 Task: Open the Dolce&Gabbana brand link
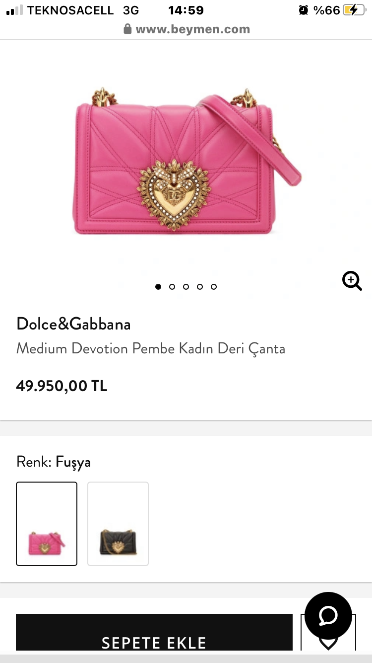coord(73,324)
